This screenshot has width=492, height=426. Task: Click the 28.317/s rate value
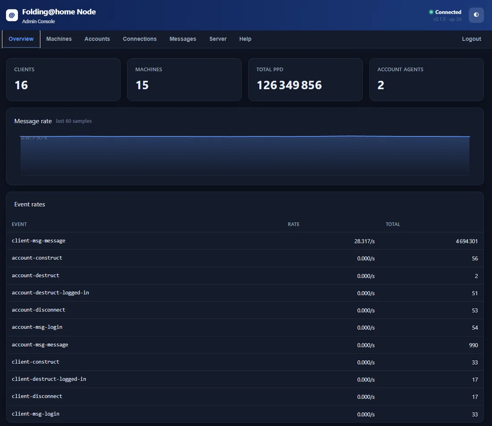[364, 241]
